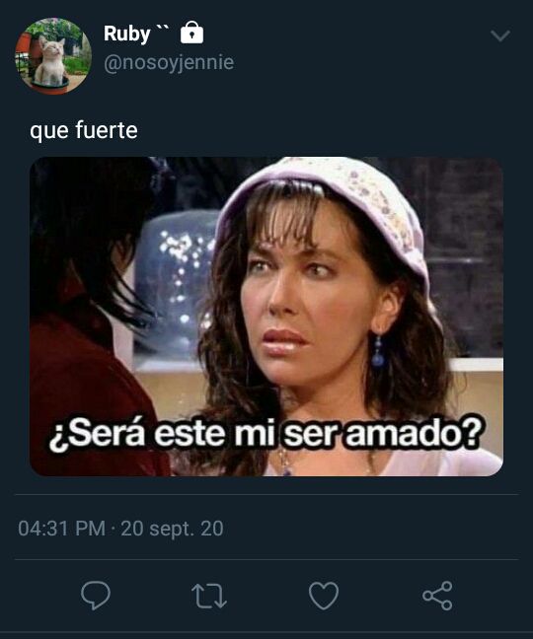
Task: Tap the blue earring in the photo
Action: pyautogui.click(x=378, y=352)
